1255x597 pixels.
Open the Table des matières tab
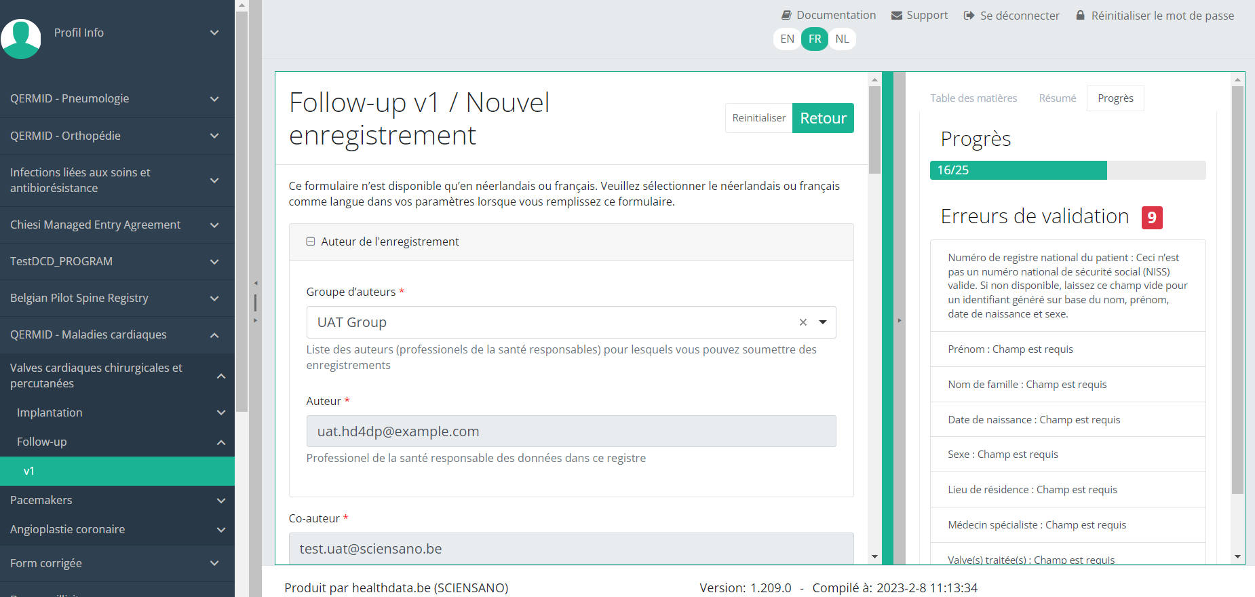[x=973, y=98]
